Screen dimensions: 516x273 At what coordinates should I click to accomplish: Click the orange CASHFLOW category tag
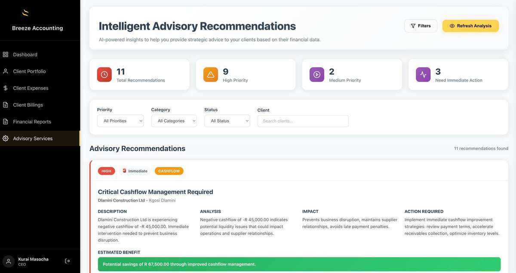point(169,171)
